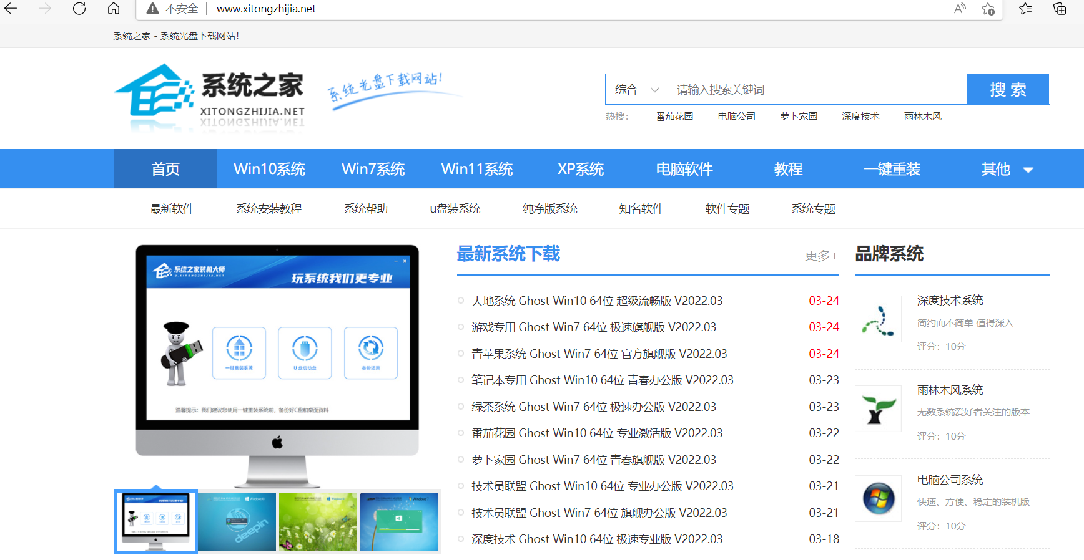Add page to favorites with star-plus icon

[988, 9]
